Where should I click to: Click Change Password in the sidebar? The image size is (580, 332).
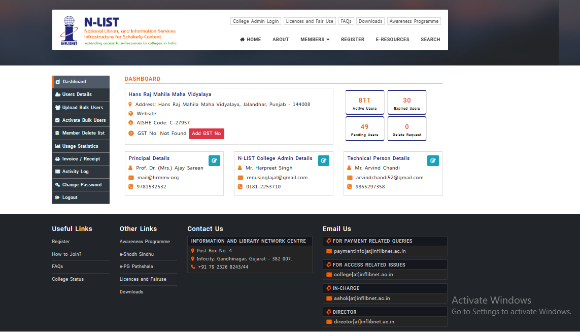[x=81, y=185]
